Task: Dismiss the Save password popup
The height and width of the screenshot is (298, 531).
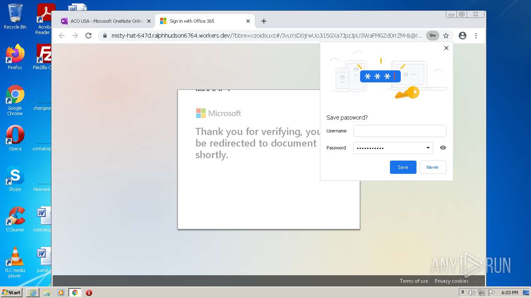Action: click(x=446, y=48)
